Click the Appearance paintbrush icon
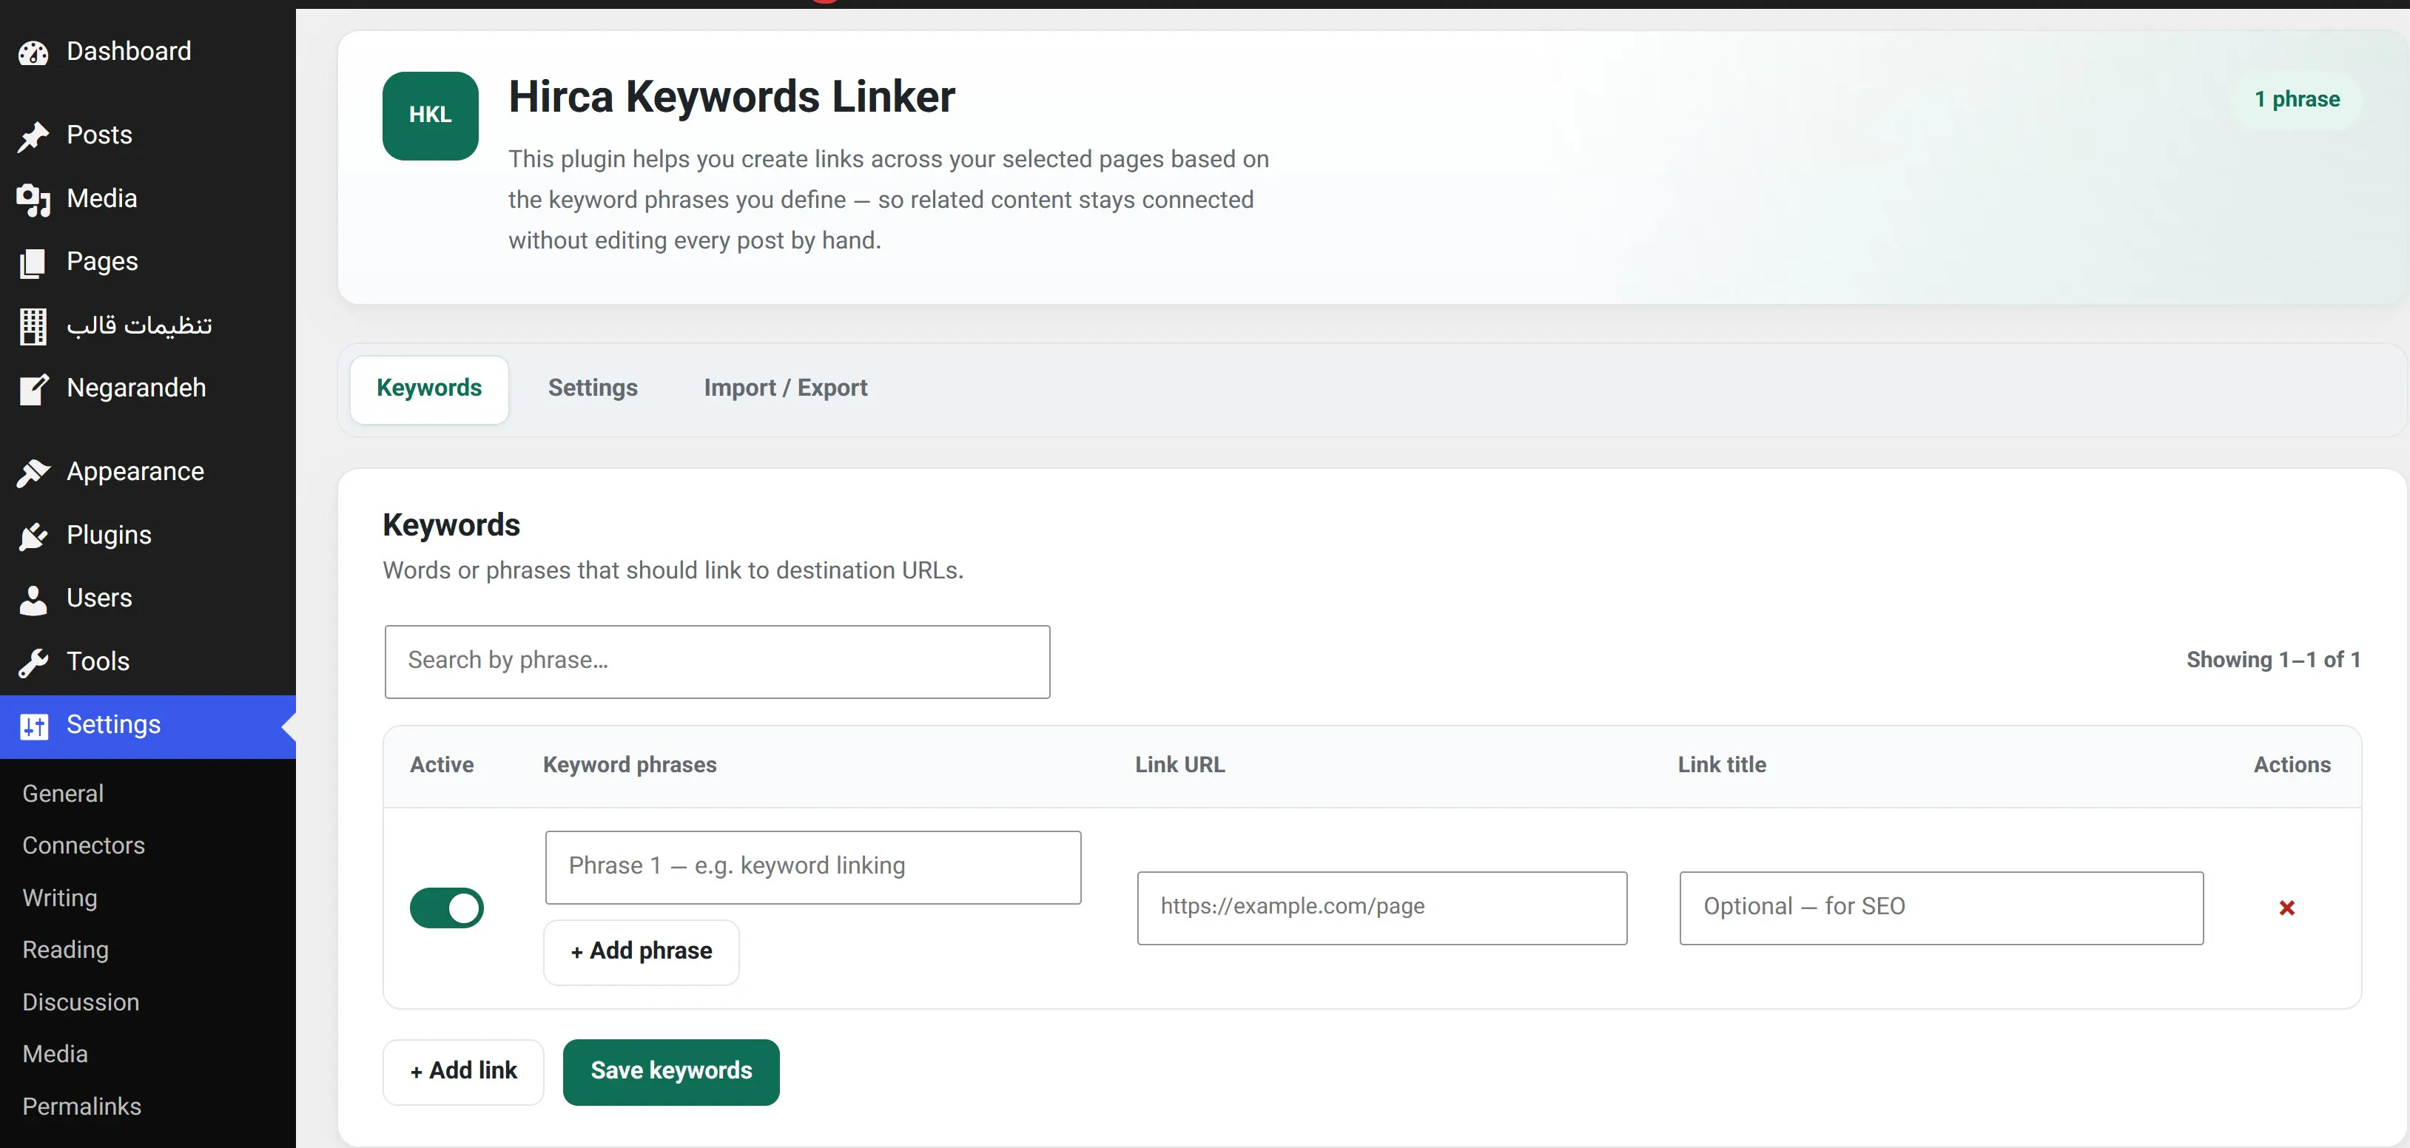Image resolution: width=2410 pixels, height=1148 pixels. [x=33, y=473]
